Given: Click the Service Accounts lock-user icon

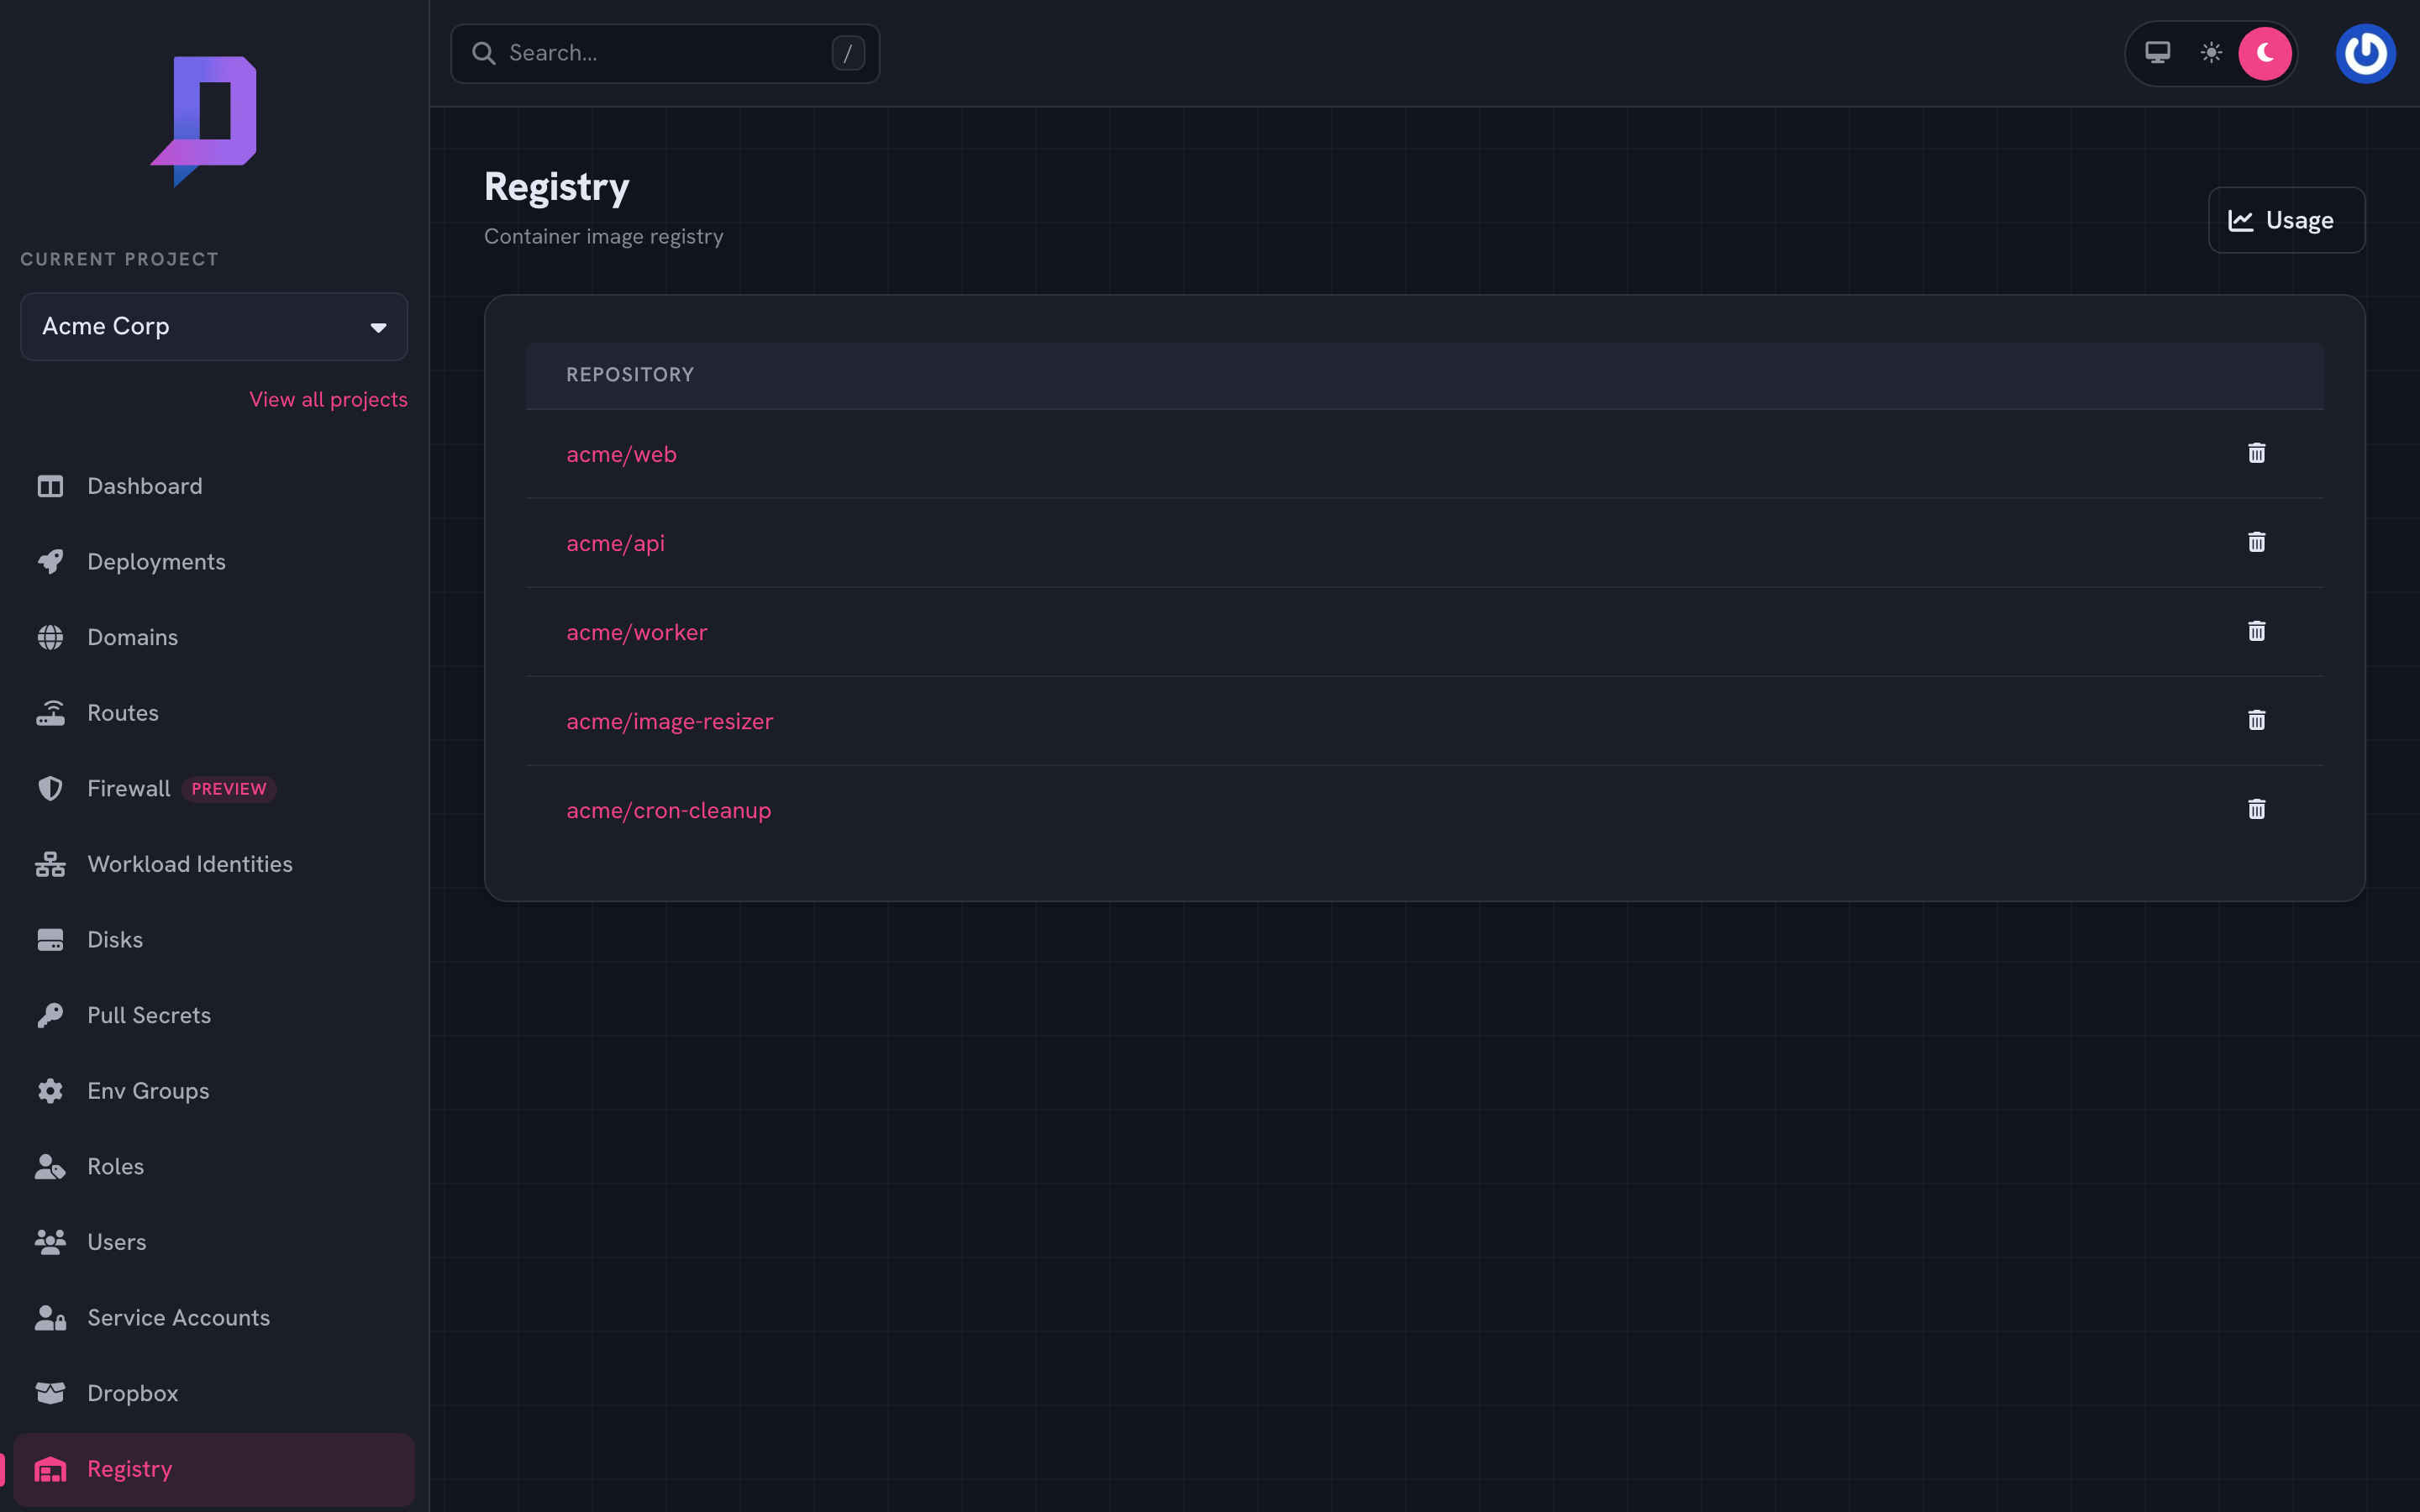Looking at the screenshot, I should pos(50,1318).
